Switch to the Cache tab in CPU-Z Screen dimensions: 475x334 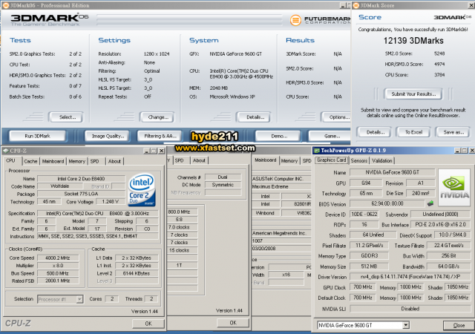coord(30,161)
